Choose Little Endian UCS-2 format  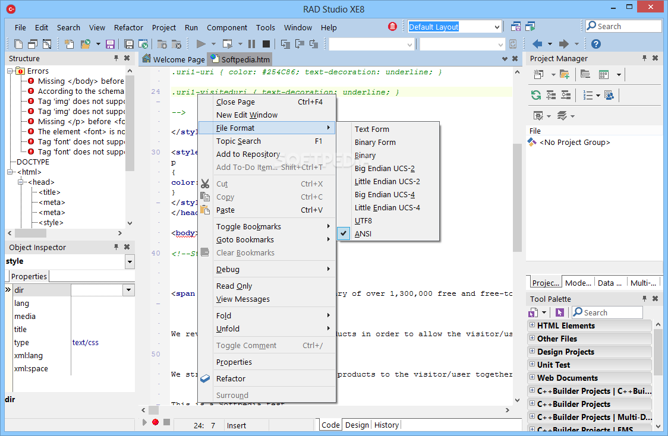pyautogui.click(x=387, y=181)
